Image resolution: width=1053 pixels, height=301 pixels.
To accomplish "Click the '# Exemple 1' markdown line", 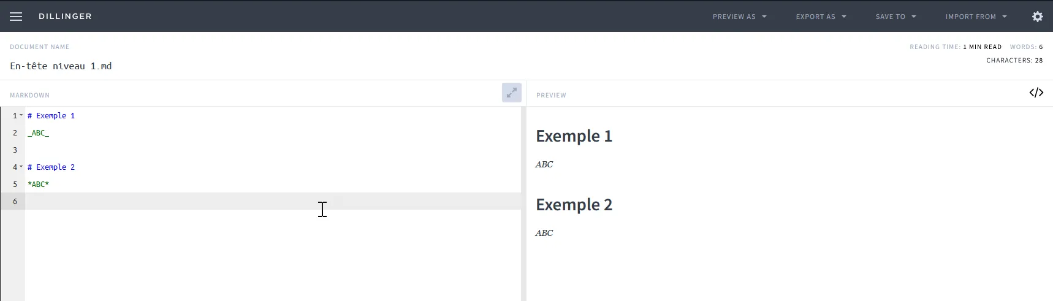I will [51, 116].
